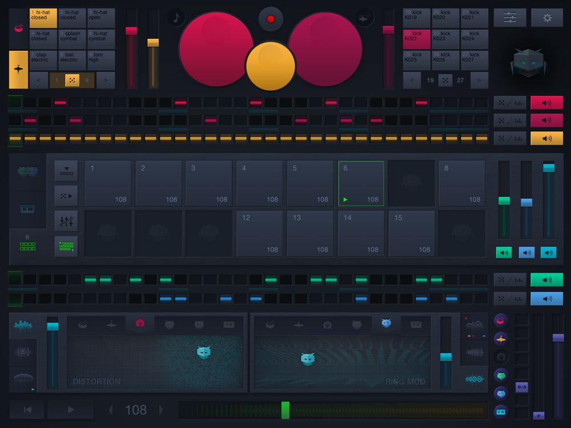Screen dimensions: 571x428
Task: Click the round yellow hi-hat channel icon at right
Action: [x=501, y=339]
